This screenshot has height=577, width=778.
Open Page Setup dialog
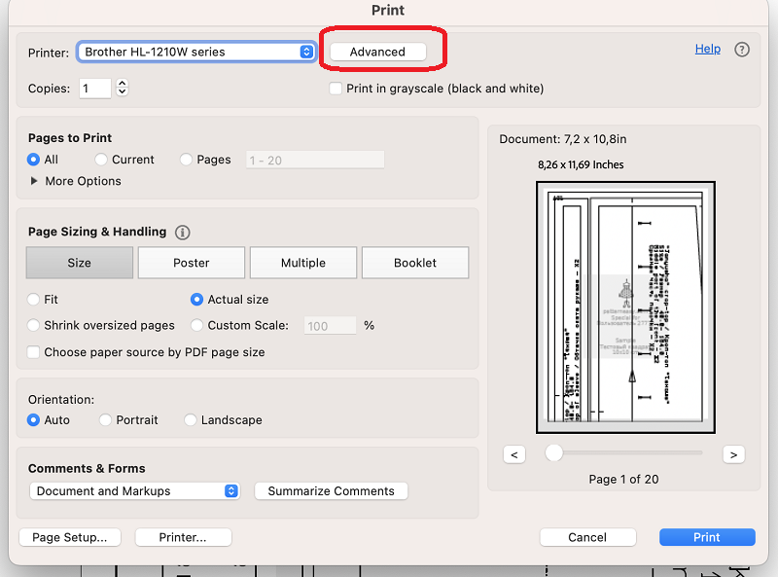[69, 537]
